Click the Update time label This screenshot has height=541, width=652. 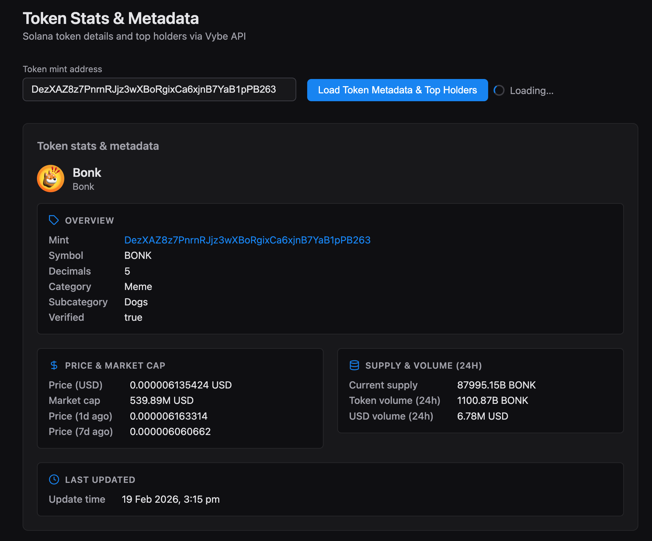tap(77, 499)
